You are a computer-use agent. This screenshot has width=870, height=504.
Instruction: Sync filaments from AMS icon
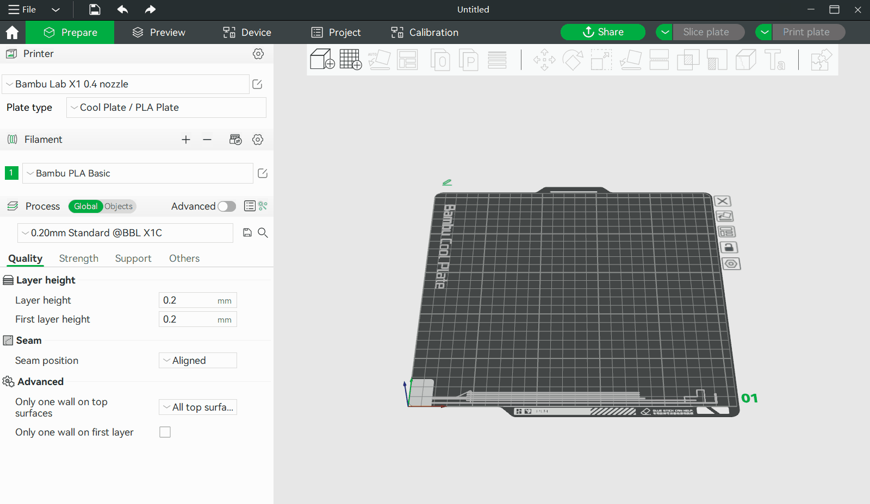(235, 140)
